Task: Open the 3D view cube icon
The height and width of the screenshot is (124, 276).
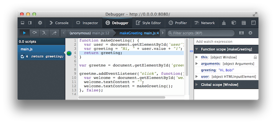Action: [234, 23]
